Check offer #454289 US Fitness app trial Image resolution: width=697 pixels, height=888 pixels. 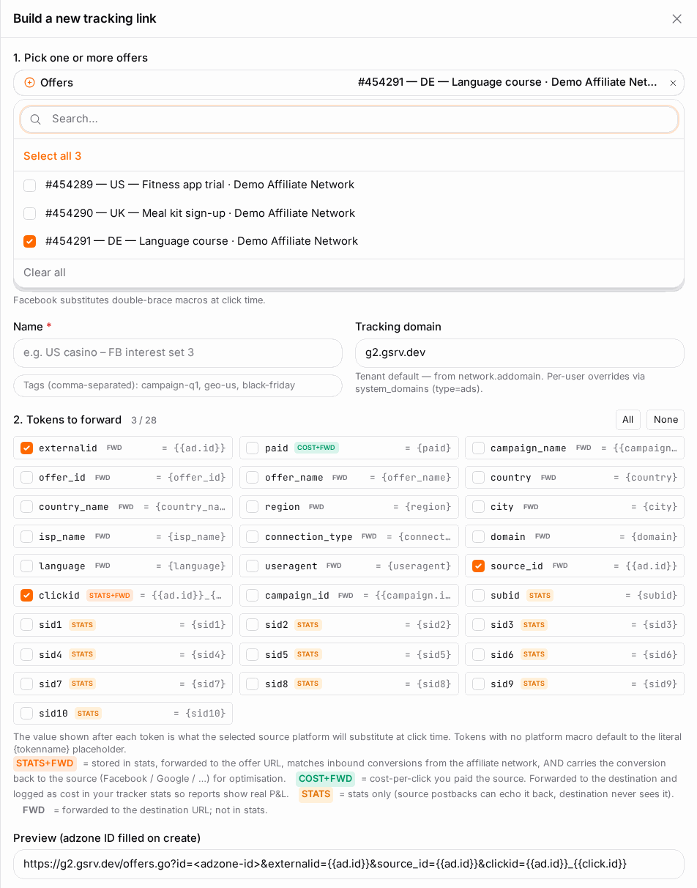[29, 185]
